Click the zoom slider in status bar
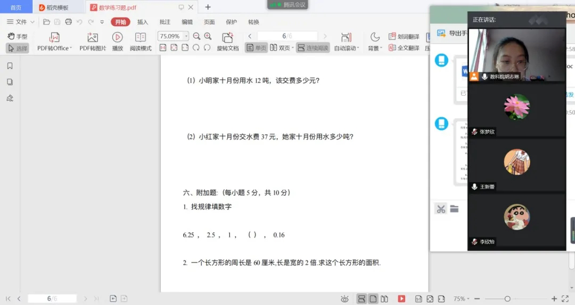The height and width of the screenshot is (305, 575). 507,299
